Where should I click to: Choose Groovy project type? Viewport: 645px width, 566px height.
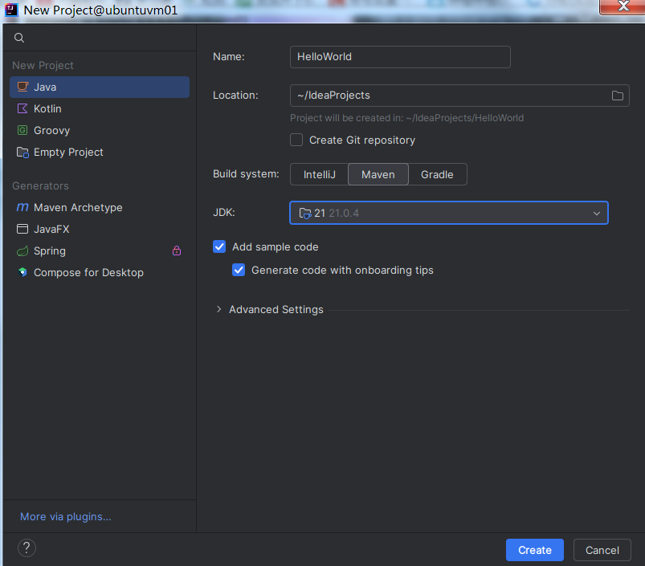tap(100, 130)
